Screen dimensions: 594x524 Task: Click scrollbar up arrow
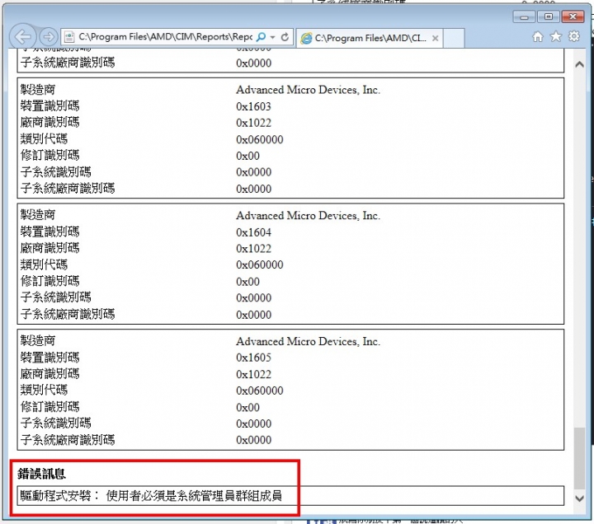click(x=579, y=64)
